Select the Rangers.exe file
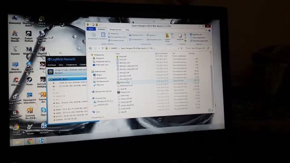 click(124, 92)
